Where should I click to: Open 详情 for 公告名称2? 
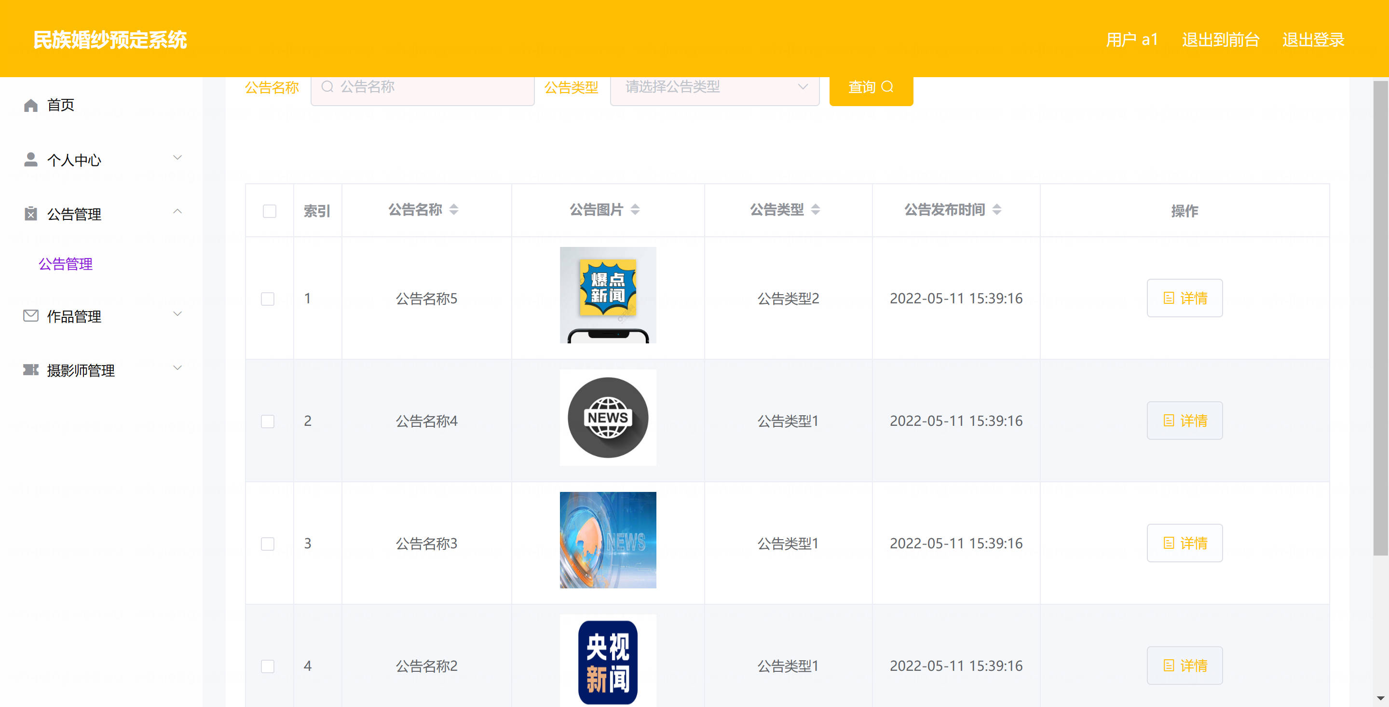[x=1184, y=665]
